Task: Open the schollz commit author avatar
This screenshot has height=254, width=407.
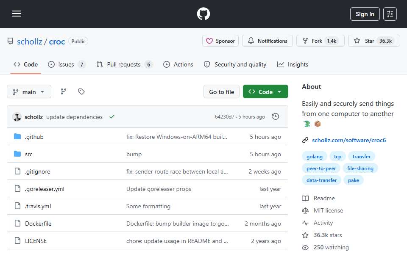Action: [x=17, y=117]
